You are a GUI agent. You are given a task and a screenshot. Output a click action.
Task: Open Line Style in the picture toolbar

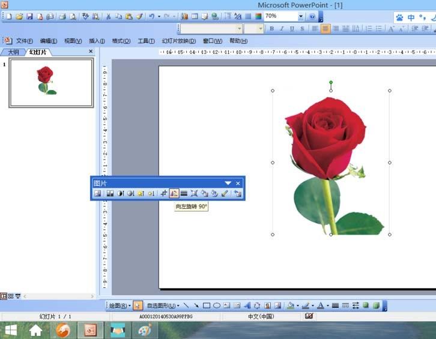(x=184, y=193)
